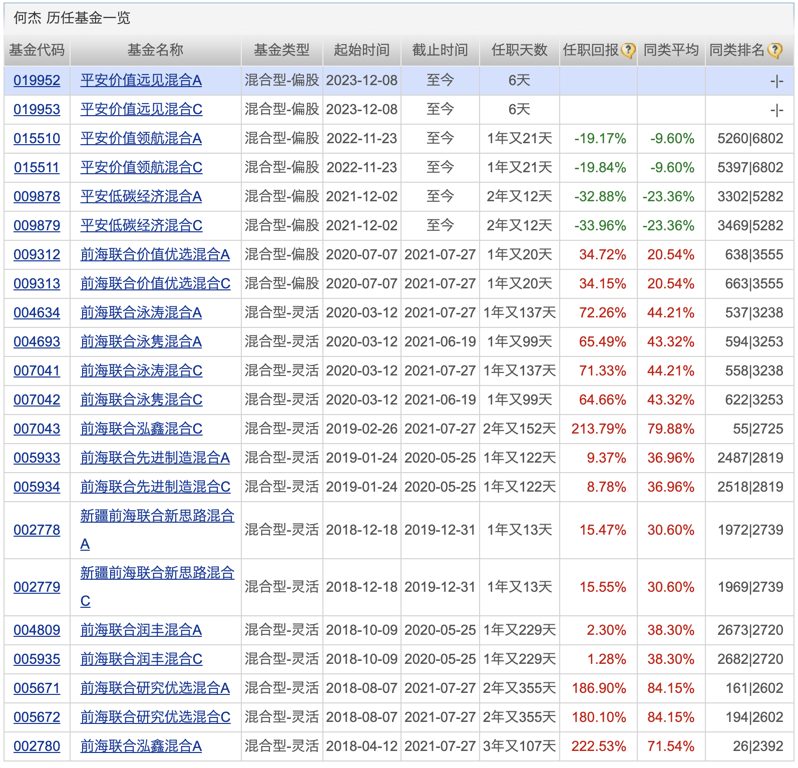Open 前海联合先进制造混合C fund page

(156, 487)
